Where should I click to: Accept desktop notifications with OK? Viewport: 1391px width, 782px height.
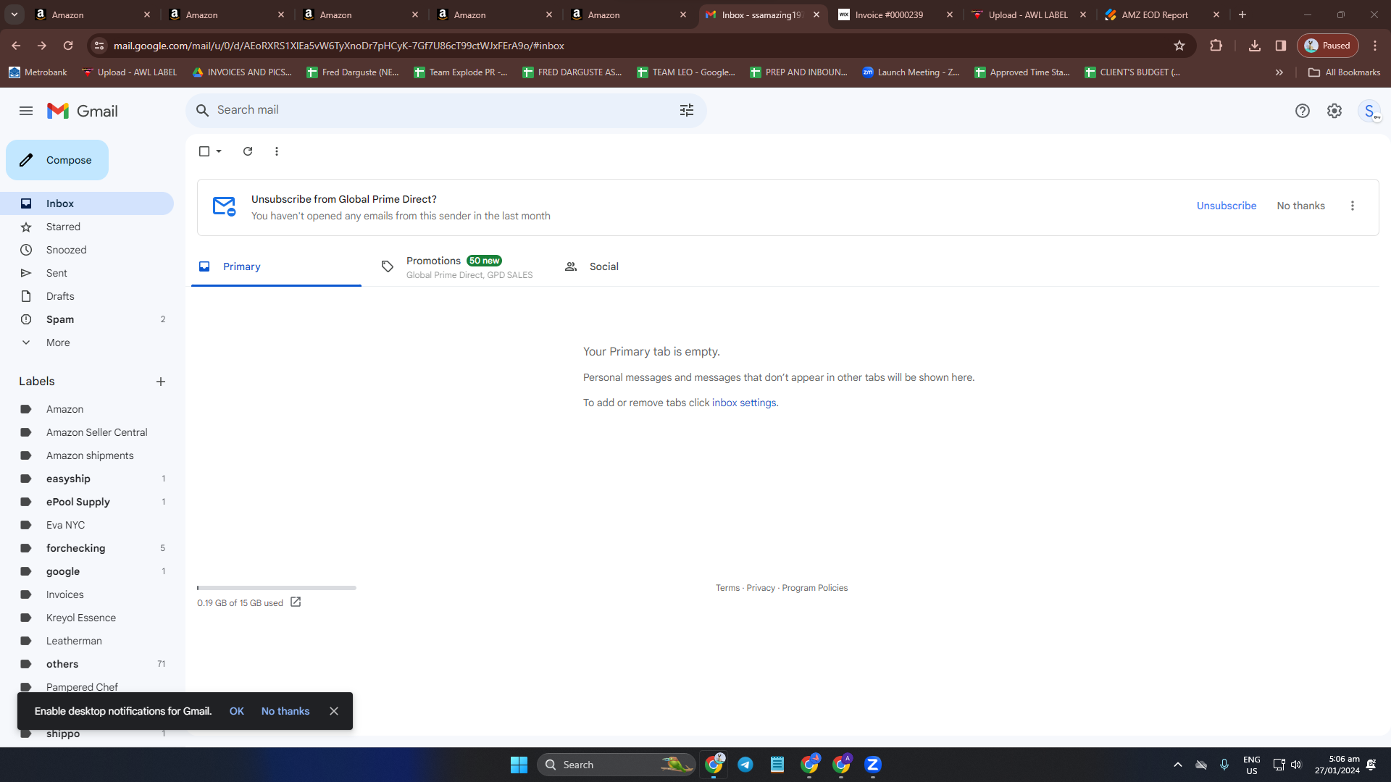(x=236, y=711)
